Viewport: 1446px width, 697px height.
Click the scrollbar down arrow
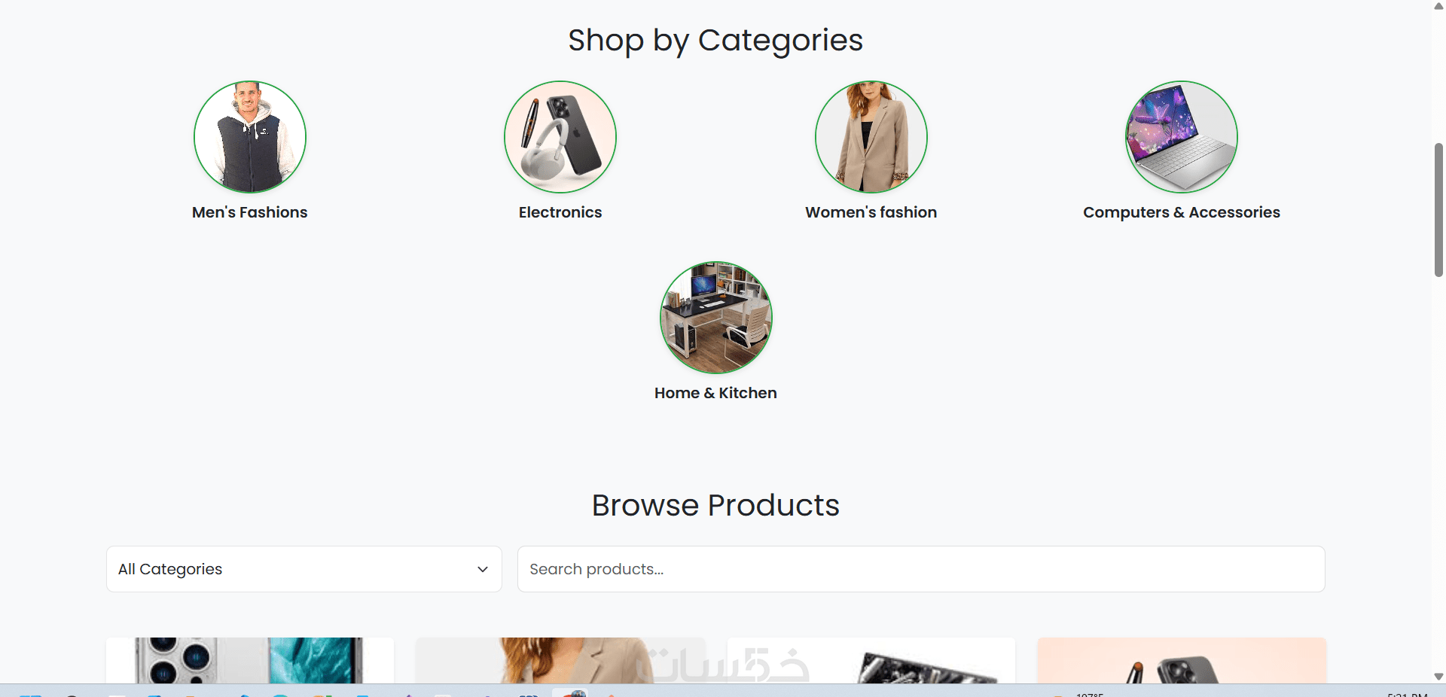(1438, 677)
